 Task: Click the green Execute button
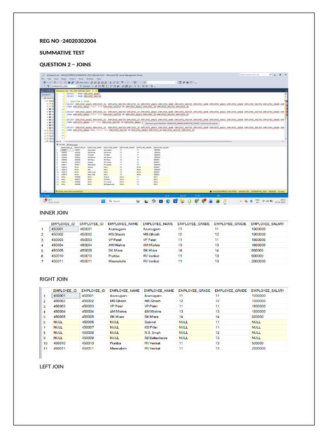pos(85,86)
